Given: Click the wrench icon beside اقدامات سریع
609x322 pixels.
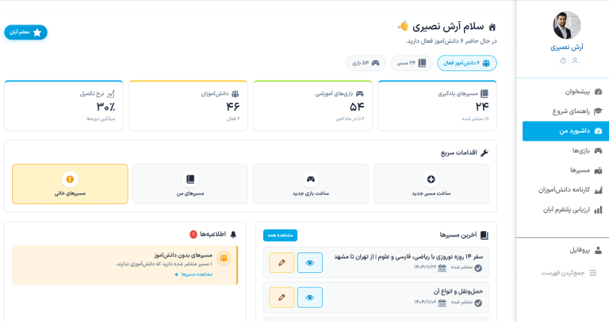Looking at the screenshot, I should (x=485, y=152).
